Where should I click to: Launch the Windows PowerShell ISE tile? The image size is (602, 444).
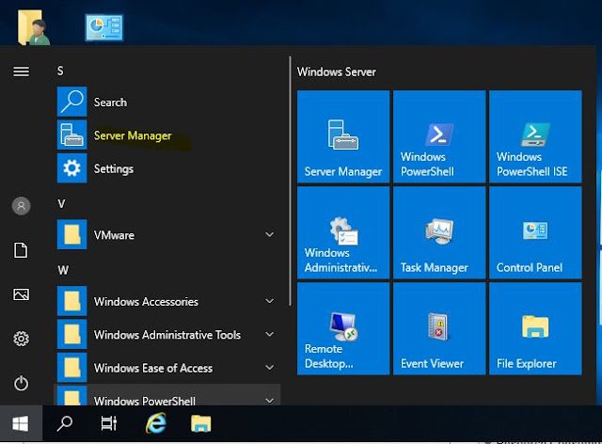535,136
